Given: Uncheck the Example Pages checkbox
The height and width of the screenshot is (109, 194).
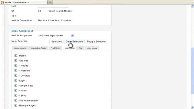Looking at the screenshot, I should point(16,105).
